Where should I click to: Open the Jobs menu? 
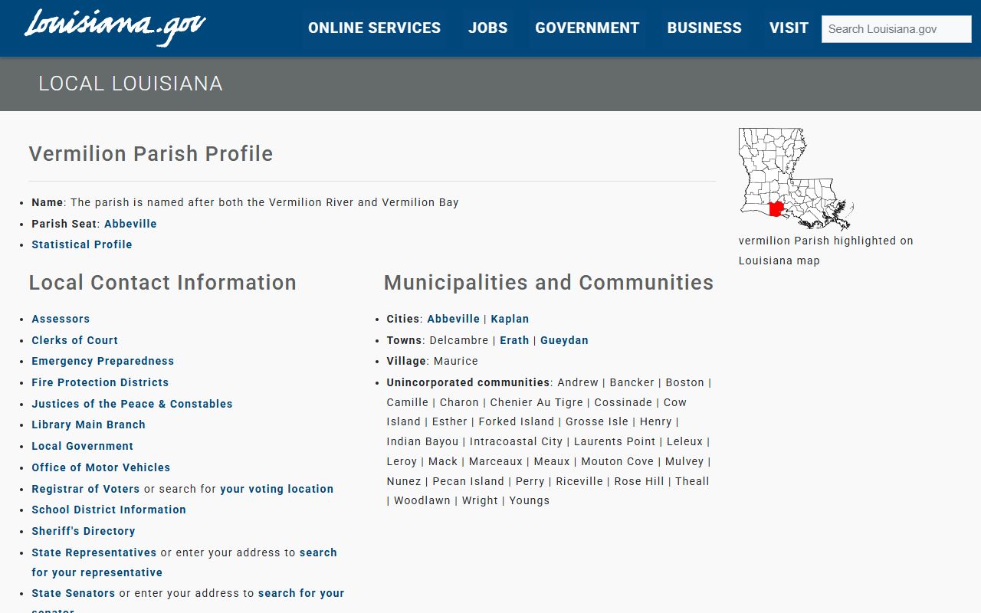tap(488, 28)
